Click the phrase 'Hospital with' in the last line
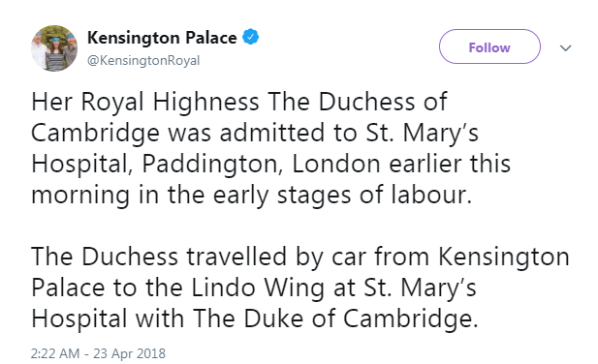The image size is (598, 364). 108,318
